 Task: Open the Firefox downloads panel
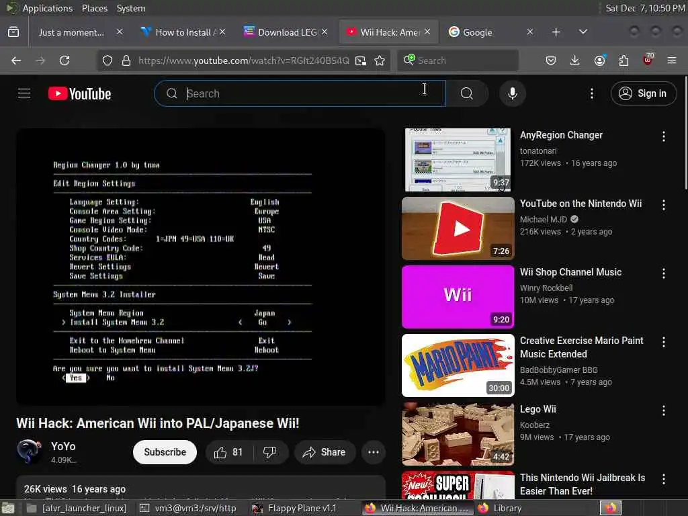(x=574, y=60)
